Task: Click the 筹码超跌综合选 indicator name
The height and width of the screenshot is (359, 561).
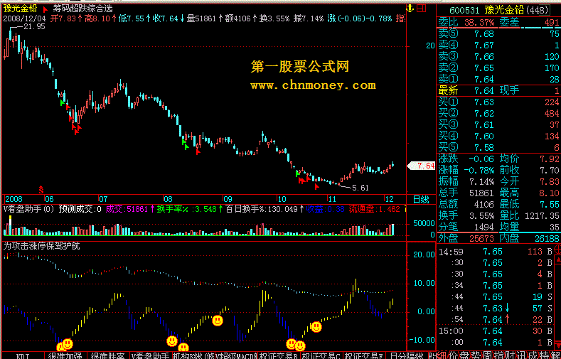Action: coord(82,9)
